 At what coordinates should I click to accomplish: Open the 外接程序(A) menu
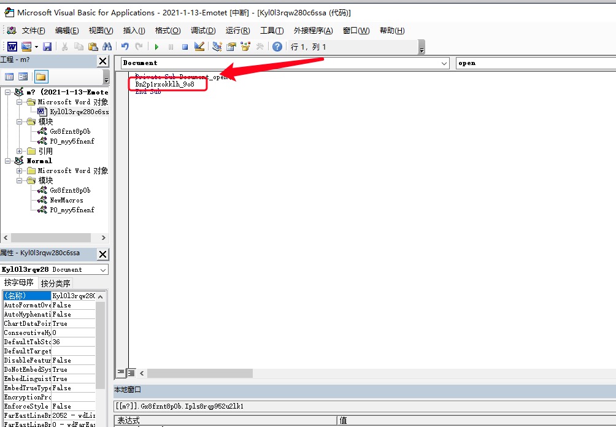pos(313,31)
